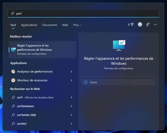Expand the Plus filter dropdown
This screenshot has width=167, height=133.
point(77,25)
